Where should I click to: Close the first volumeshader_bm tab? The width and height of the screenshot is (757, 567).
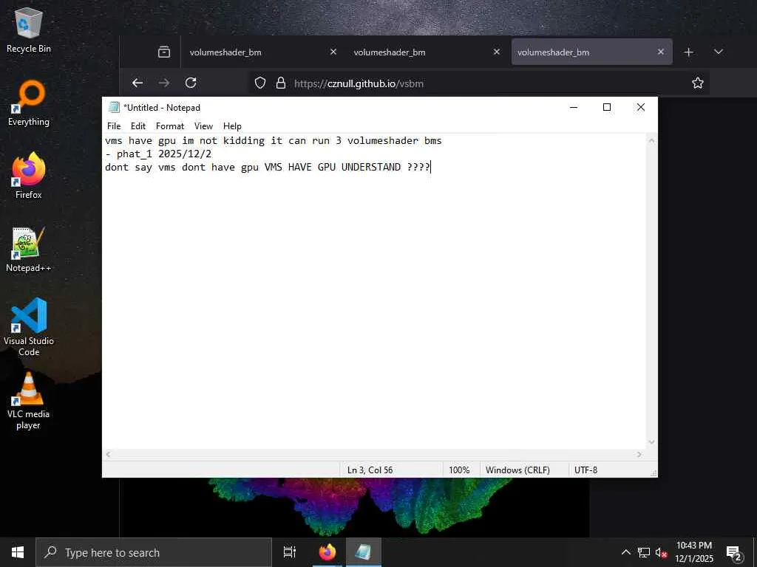(x=333, y=52)
